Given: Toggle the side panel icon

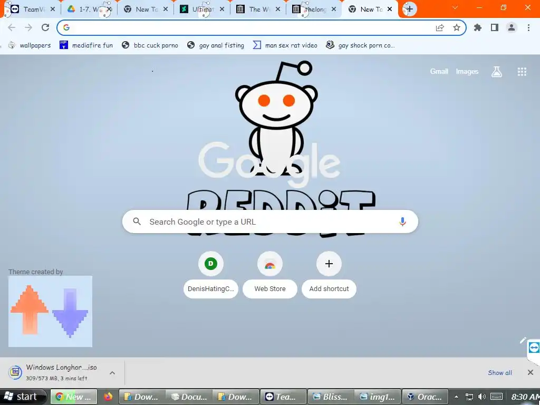Looking at the screenshot, I should (x=495, y=27).
